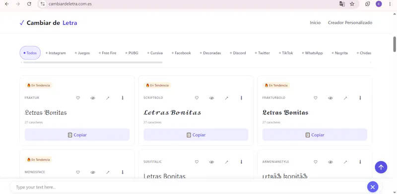
Task: Download the SCRIPTBOLD font style
Action: [241, 98]
